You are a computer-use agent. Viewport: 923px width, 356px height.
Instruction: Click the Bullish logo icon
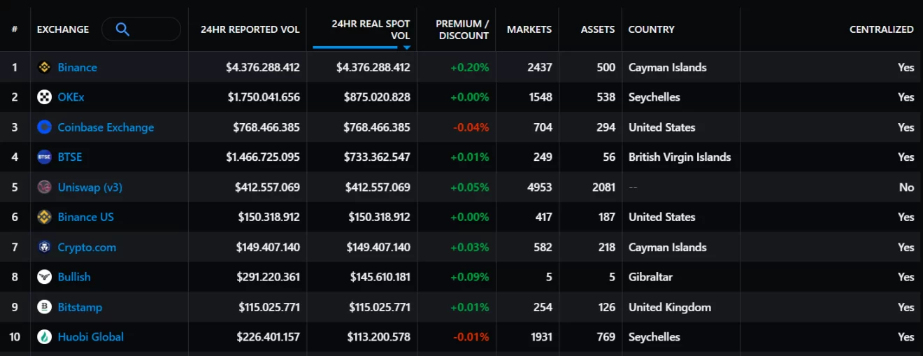(x=44, y=277)
